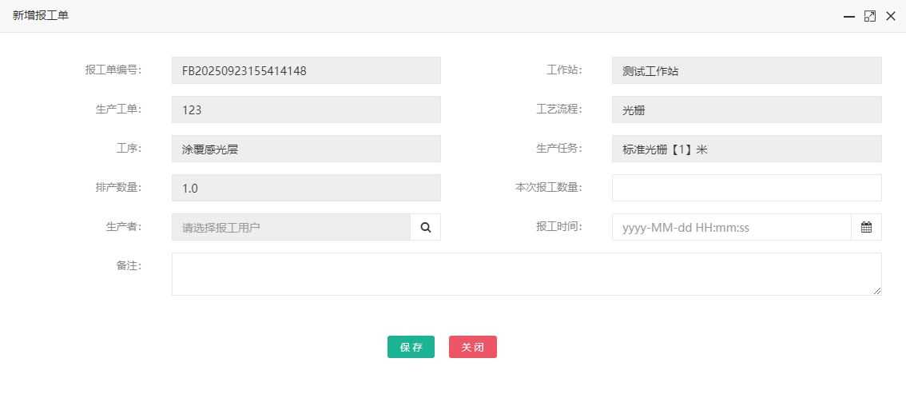Click the 新增报工单 title text
This screenshot has width=906, height=418.
coord(41,16)
